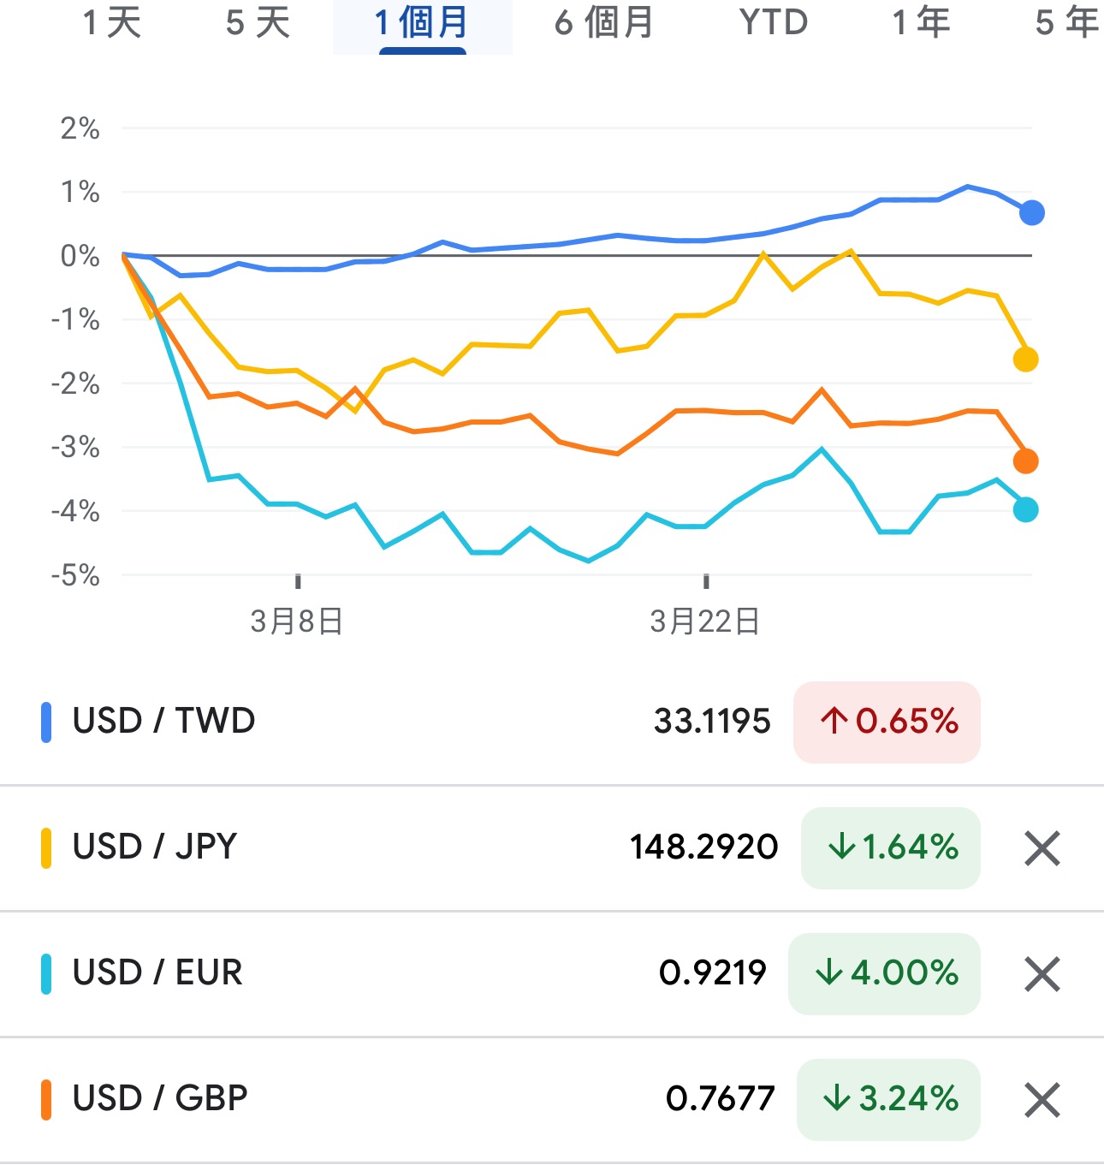This screenshot has height=1171, width=1104.
Task: Remove USD / JPY from comparison
Action: [x=1042, y=848]
